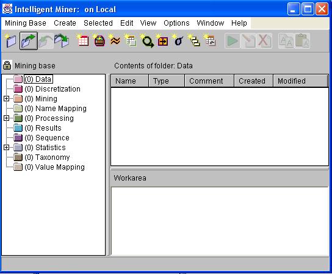
Task: Open the Selected menu
Action: point(98,23)
